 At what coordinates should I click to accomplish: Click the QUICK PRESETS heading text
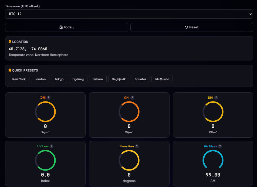25,70
